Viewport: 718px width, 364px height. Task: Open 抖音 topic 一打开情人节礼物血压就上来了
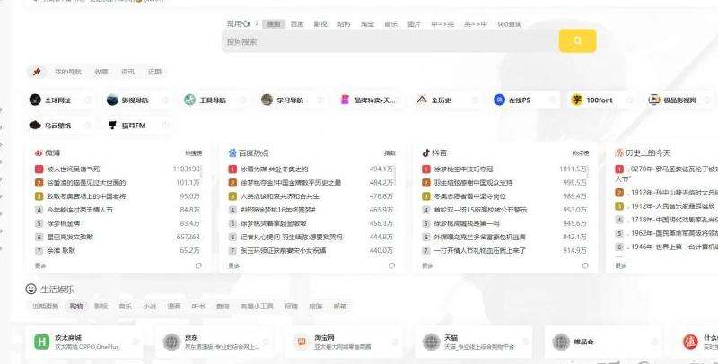(480, 251)
